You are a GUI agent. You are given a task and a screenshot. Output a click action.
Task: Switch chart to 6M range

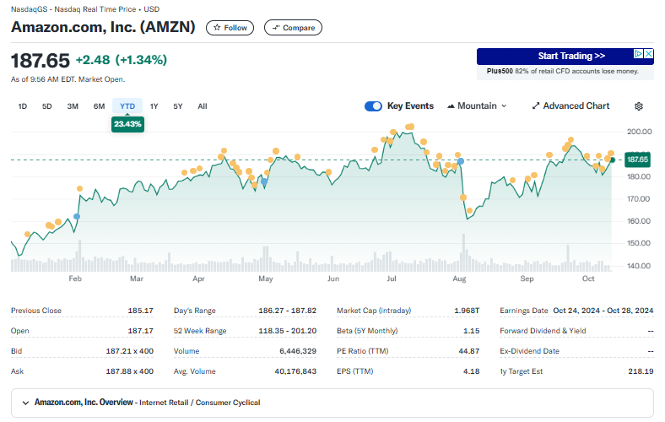(99, 106)
